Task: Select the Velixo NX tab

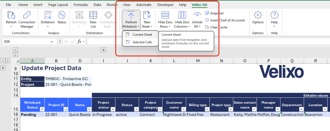Action: tap(200, 5)
